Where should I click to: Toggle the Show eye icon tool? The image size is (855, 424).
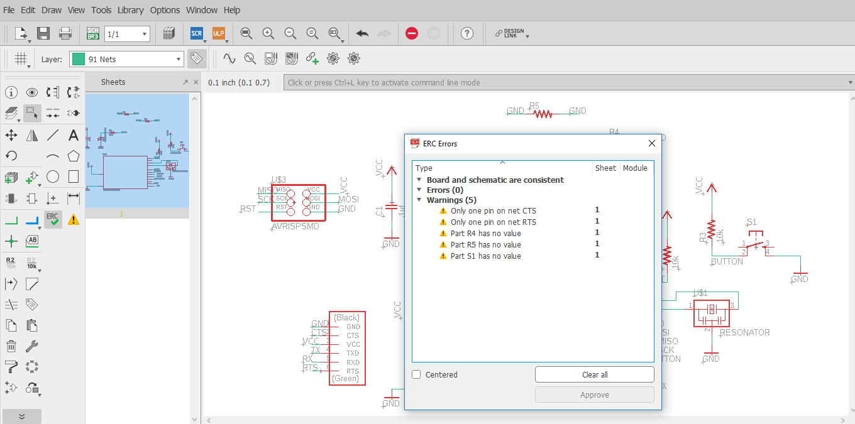pyautogui.click(x=32, y=93)
